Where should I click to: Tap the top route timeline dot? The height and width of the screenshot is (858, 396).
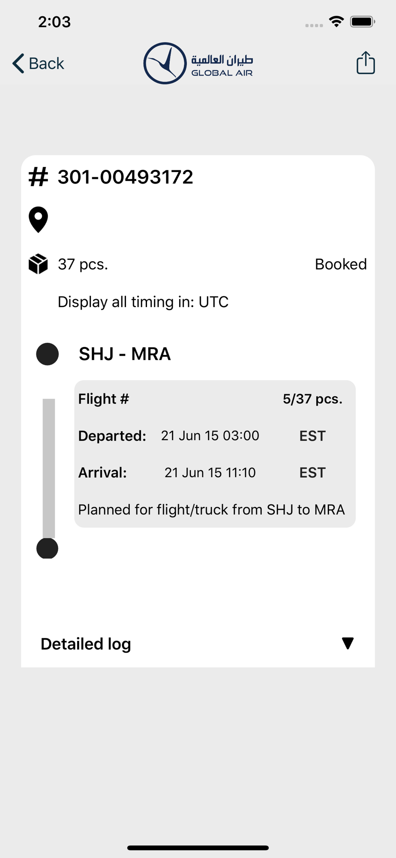48,354
